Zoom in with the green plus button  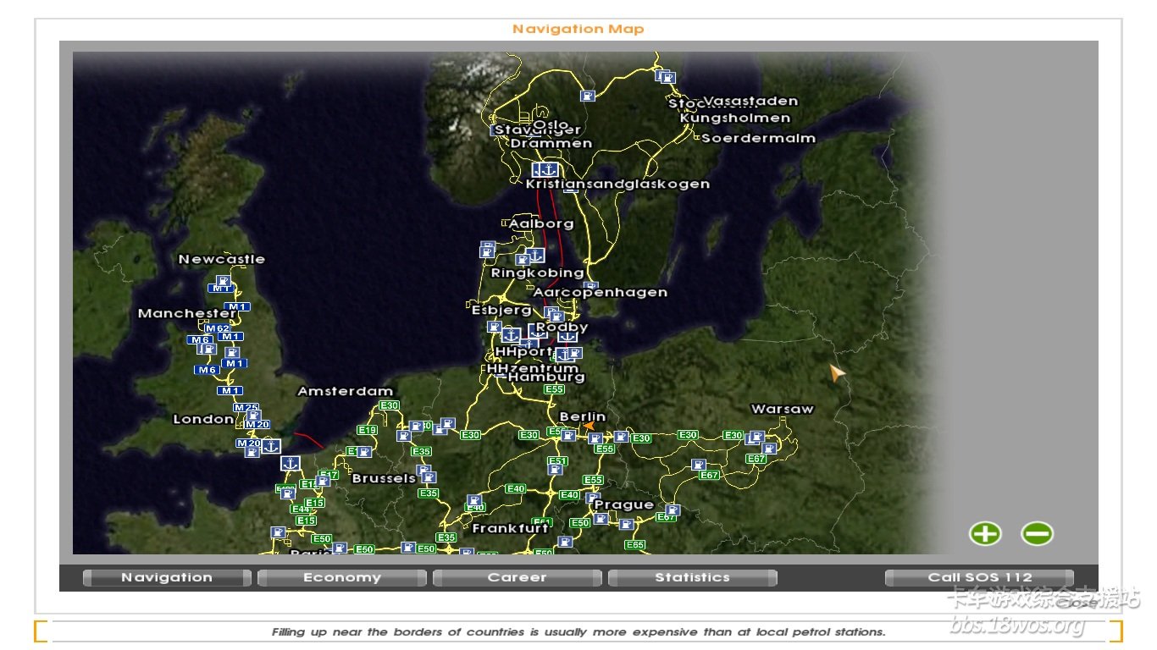985,534
